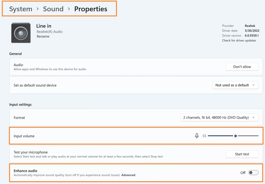Navigate to Sound in breadcrumb
The height and width of the screenshot is (184, 265).
pos(53,9)
